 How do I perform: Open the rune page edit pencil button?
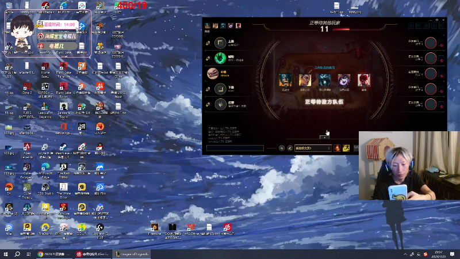pyautogui.click(x=290, y=148)
